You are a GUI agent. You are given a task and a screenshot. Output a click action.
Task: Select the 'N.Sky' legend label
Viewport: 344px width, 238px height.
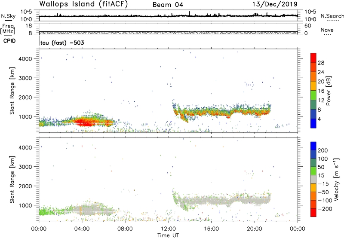tap(8, 16)
